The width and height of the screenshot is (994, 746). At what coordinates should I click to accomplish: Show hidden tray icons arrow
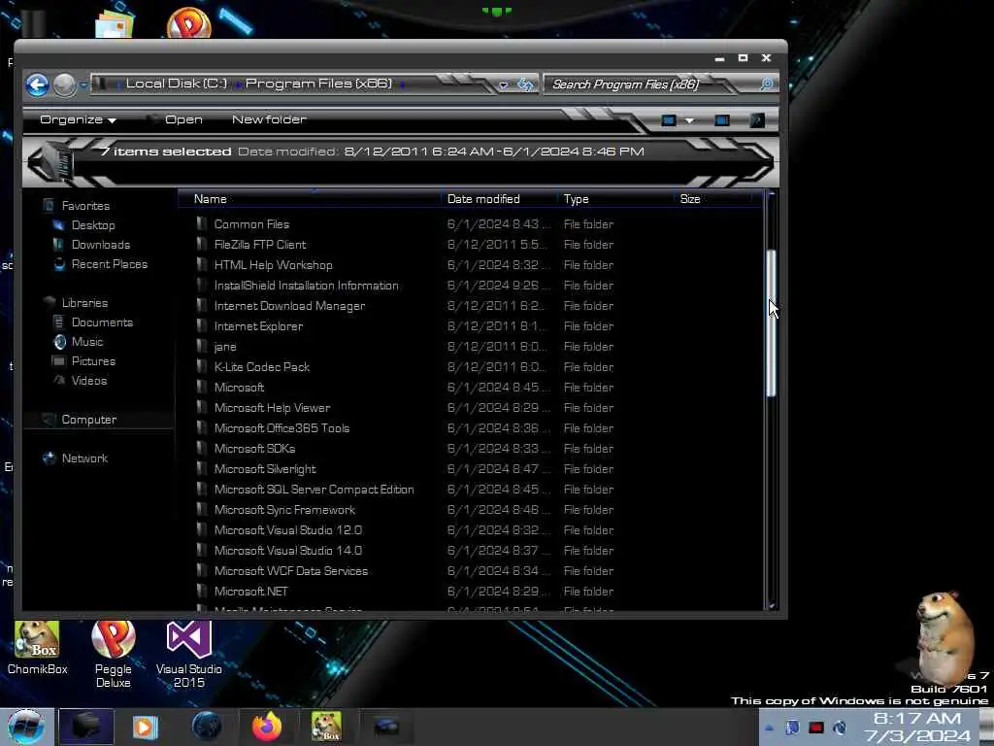click(x=769, y=728)
